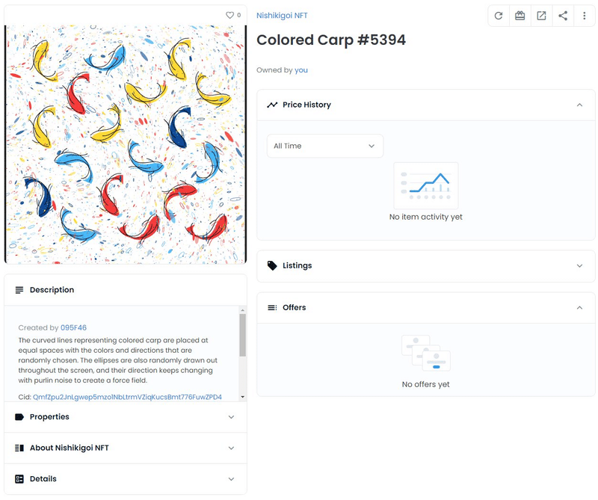Open the All Time range dropdown
The width and height of the screenshot is (598, 500).
(x=324, y=146)
